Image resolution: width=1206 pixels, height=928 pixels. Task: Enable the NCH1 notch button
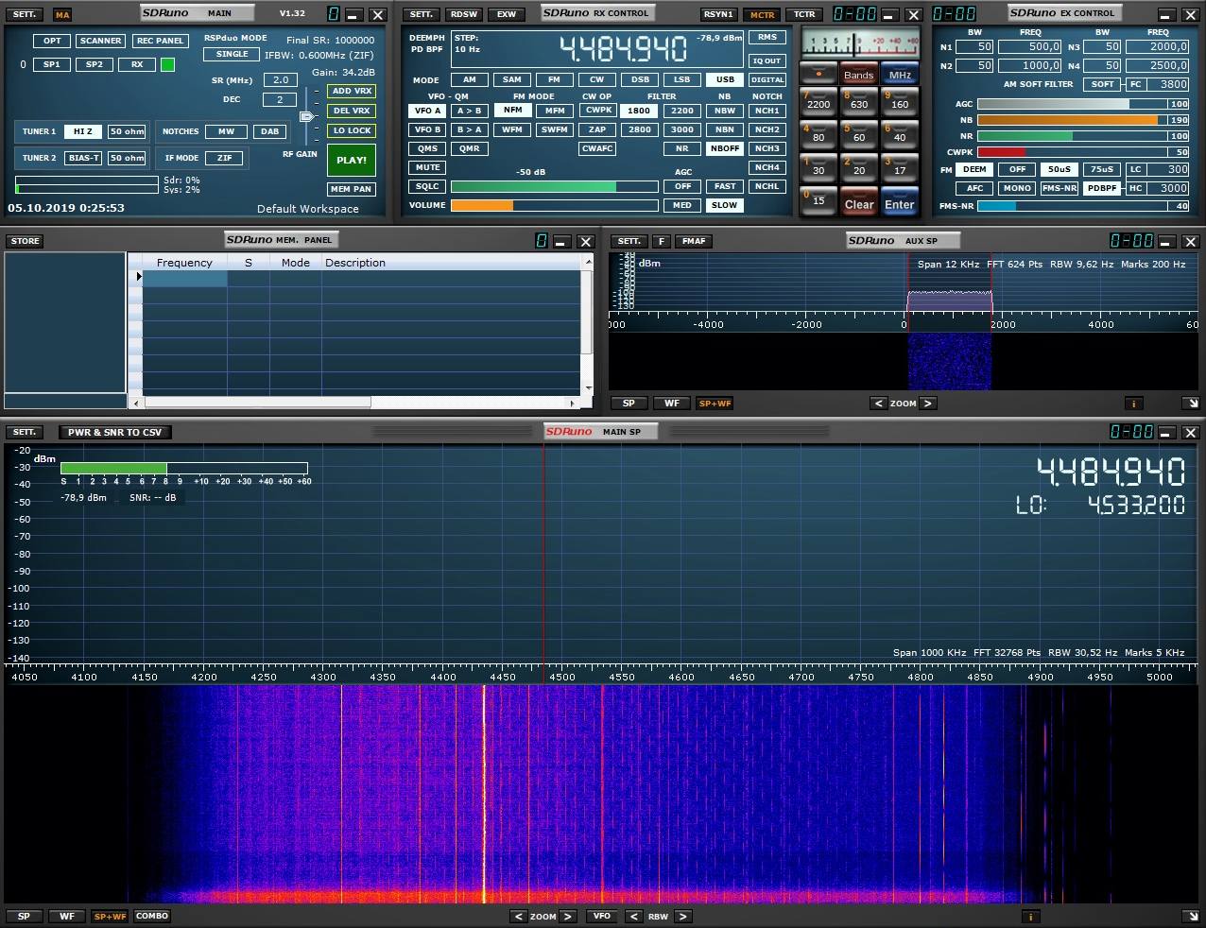tap(767, 111)
